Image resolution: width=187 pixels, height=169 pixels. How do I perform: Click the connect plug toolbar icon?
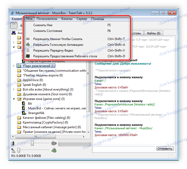point(14,25)
